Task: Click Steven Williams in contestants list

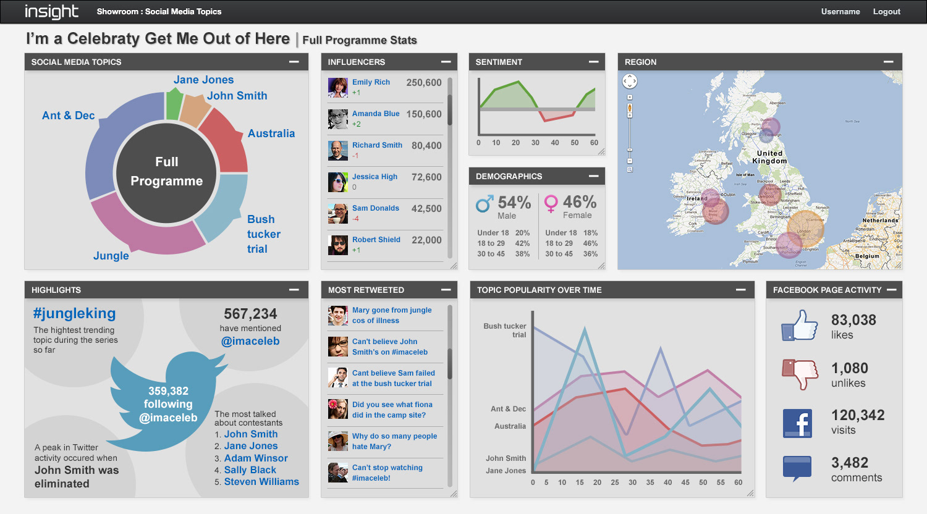Action: (261, 482)
